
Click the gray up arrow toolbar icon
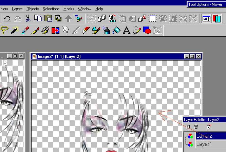[68, 19]
